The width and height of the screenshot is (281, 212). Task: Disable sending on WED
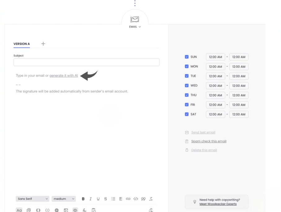187,85
